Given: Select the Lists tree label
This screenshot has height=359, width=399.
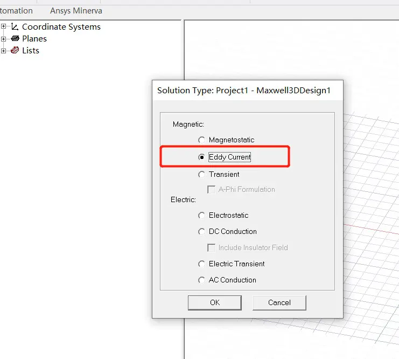Looking at the screenshot, I should point(31,51).
